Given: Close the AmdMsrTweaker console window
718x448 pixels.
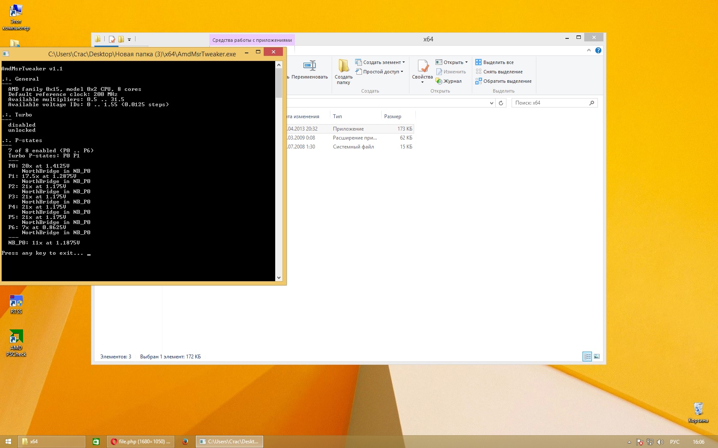Looking at the screenshot, I should pos(274,52).
